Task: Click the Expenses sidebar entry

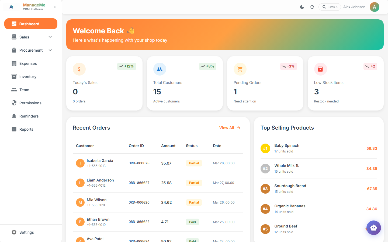Action: (x=28, y=63)
